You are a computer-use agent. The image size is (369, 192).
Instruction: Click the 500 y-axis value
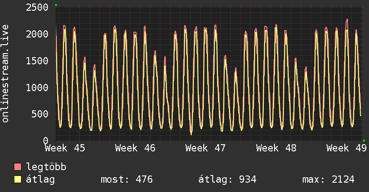[x=40, y=114]
